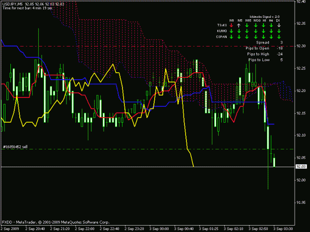The height and width of the screenshot is (232, 310).
Task: Click the CSPAN arrow in the M15 column
Action: click(x=247, y=37)
